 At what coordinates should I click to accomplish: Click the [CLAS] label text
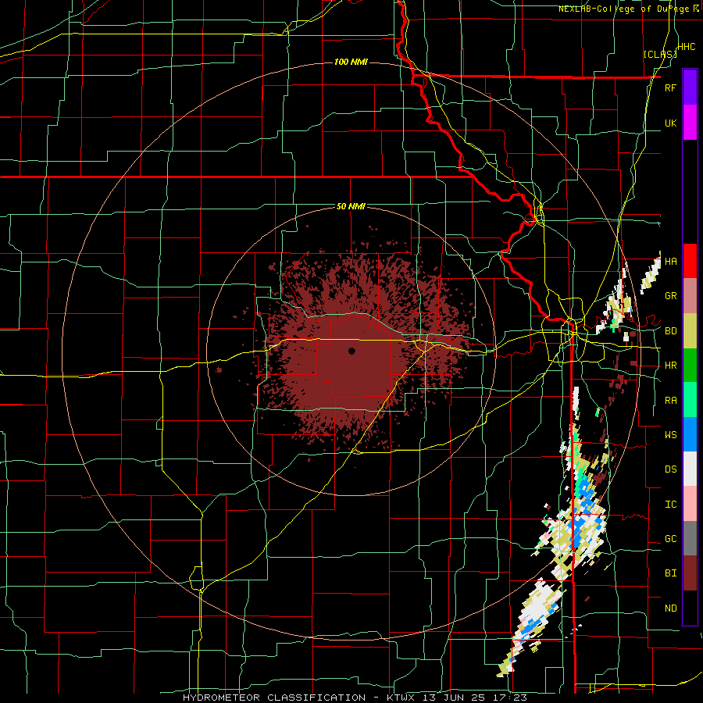click(x=660, y=54)
